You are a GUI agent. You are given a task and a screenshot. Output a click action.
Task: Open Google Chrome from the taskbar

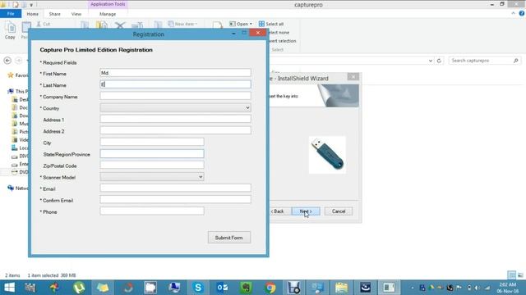click(x=270, y=288)
